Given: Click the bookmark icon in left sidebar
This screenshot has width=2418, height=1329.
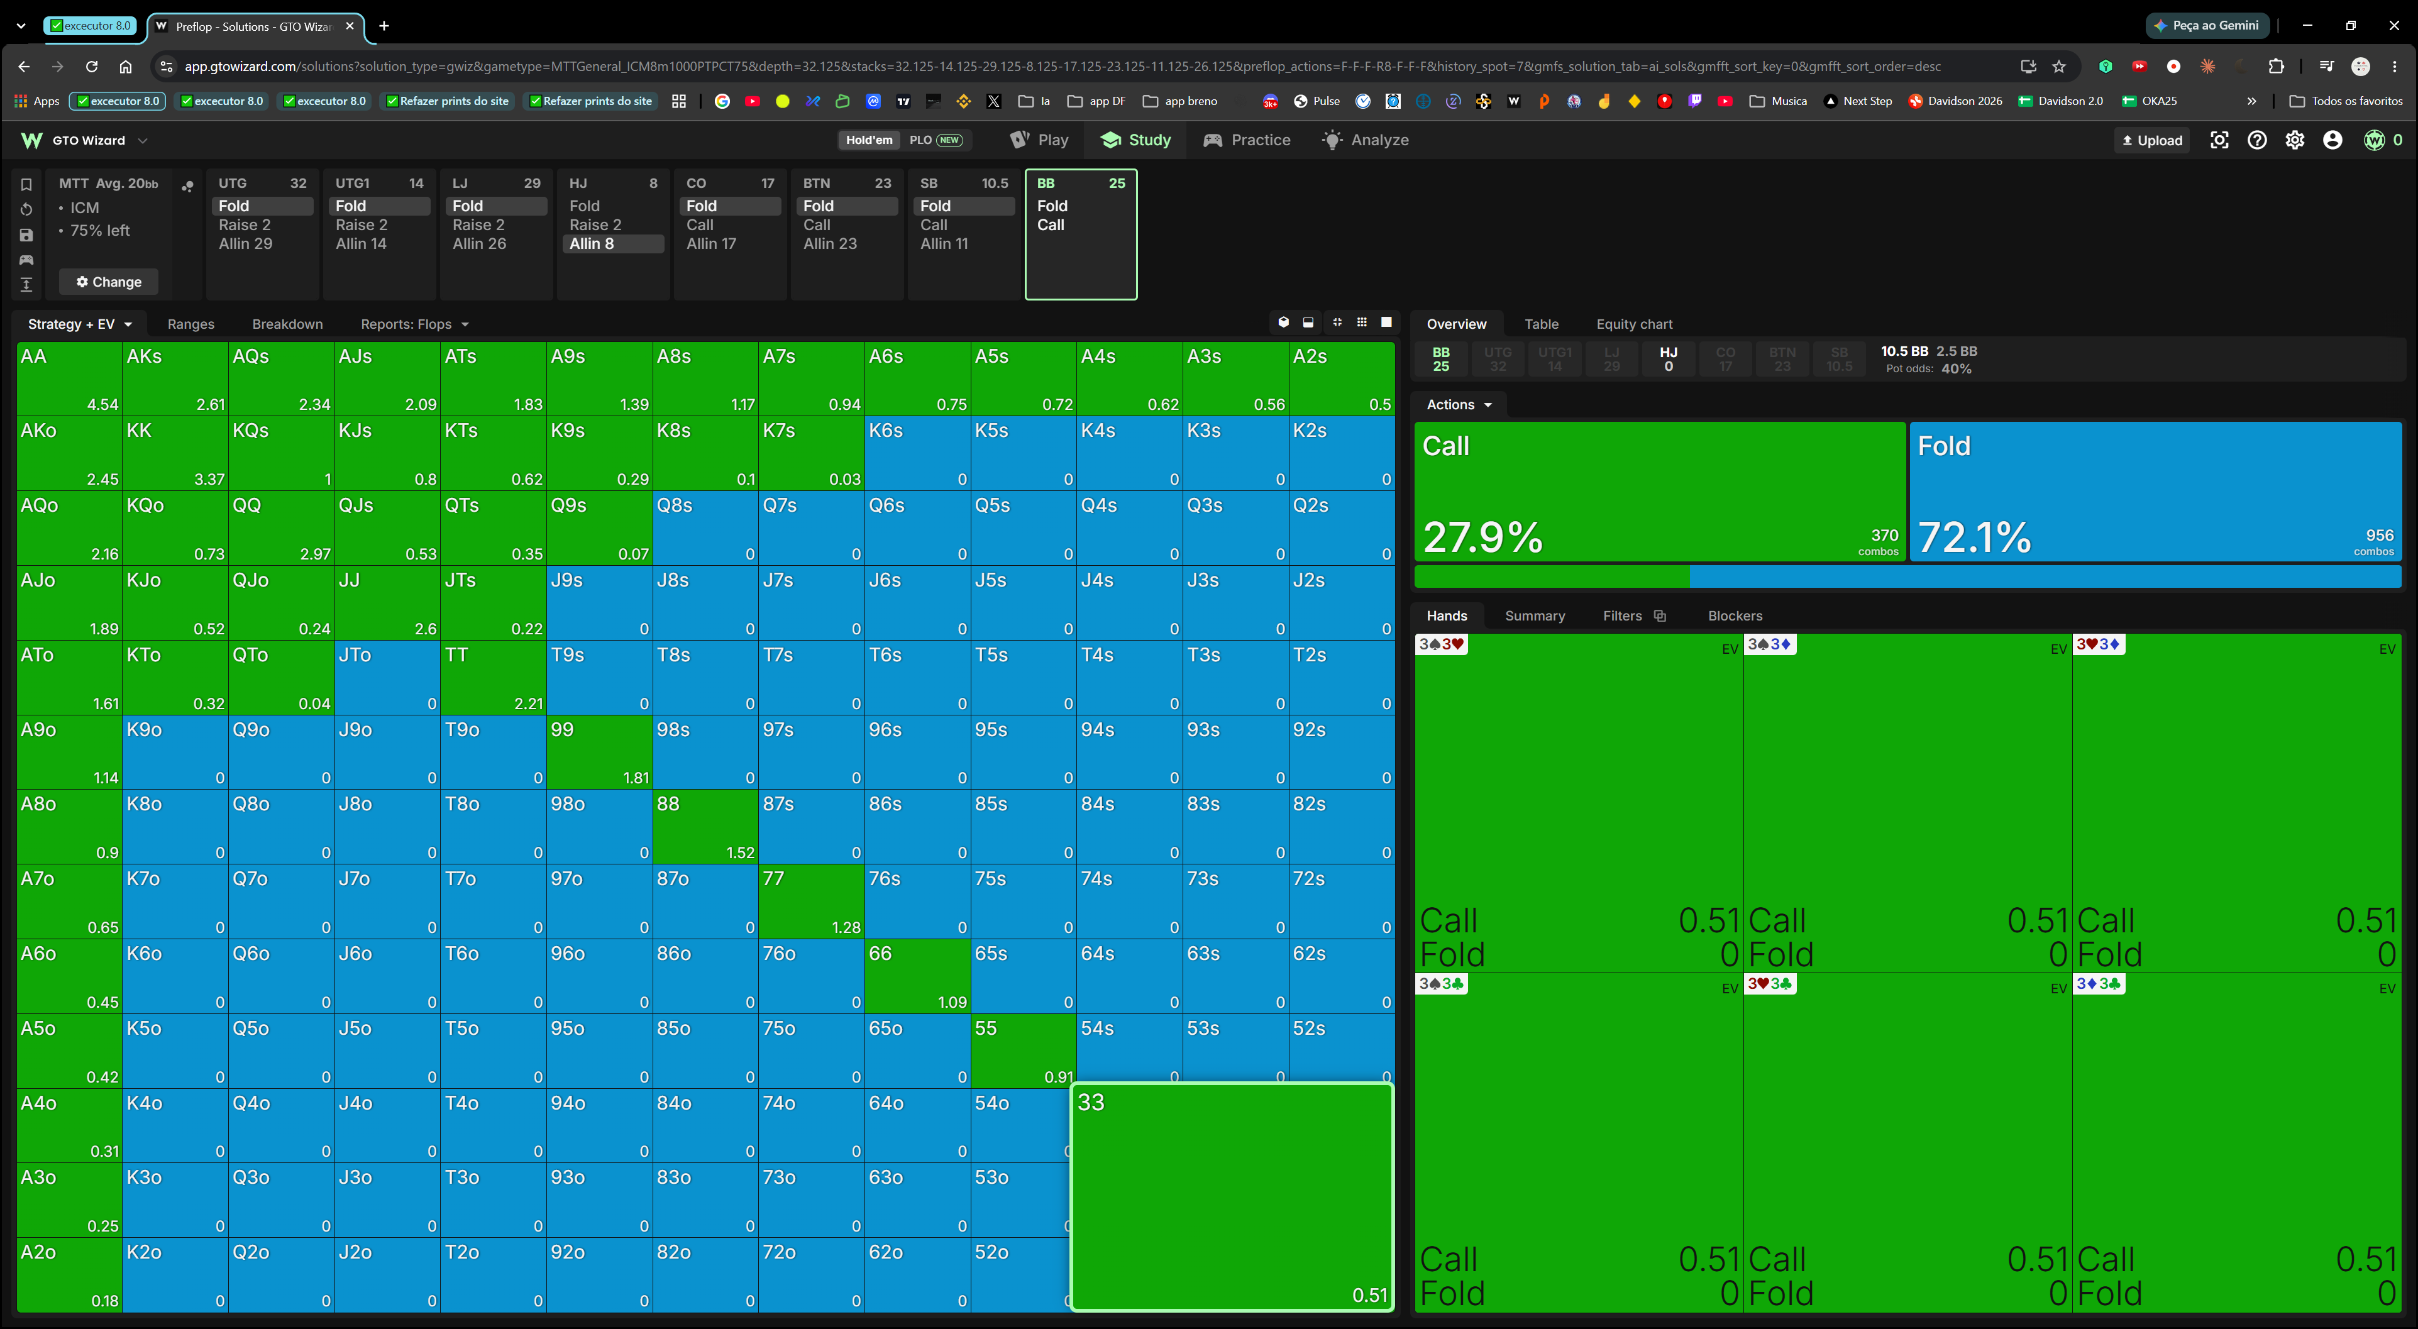Looking at the screenshot, I should pos(26,185).
